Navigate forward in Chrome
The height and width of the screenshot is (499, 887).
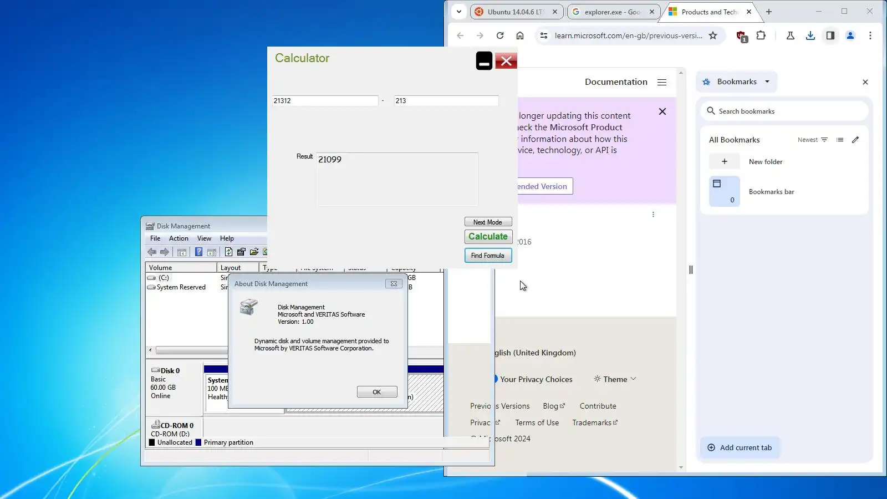480,35
